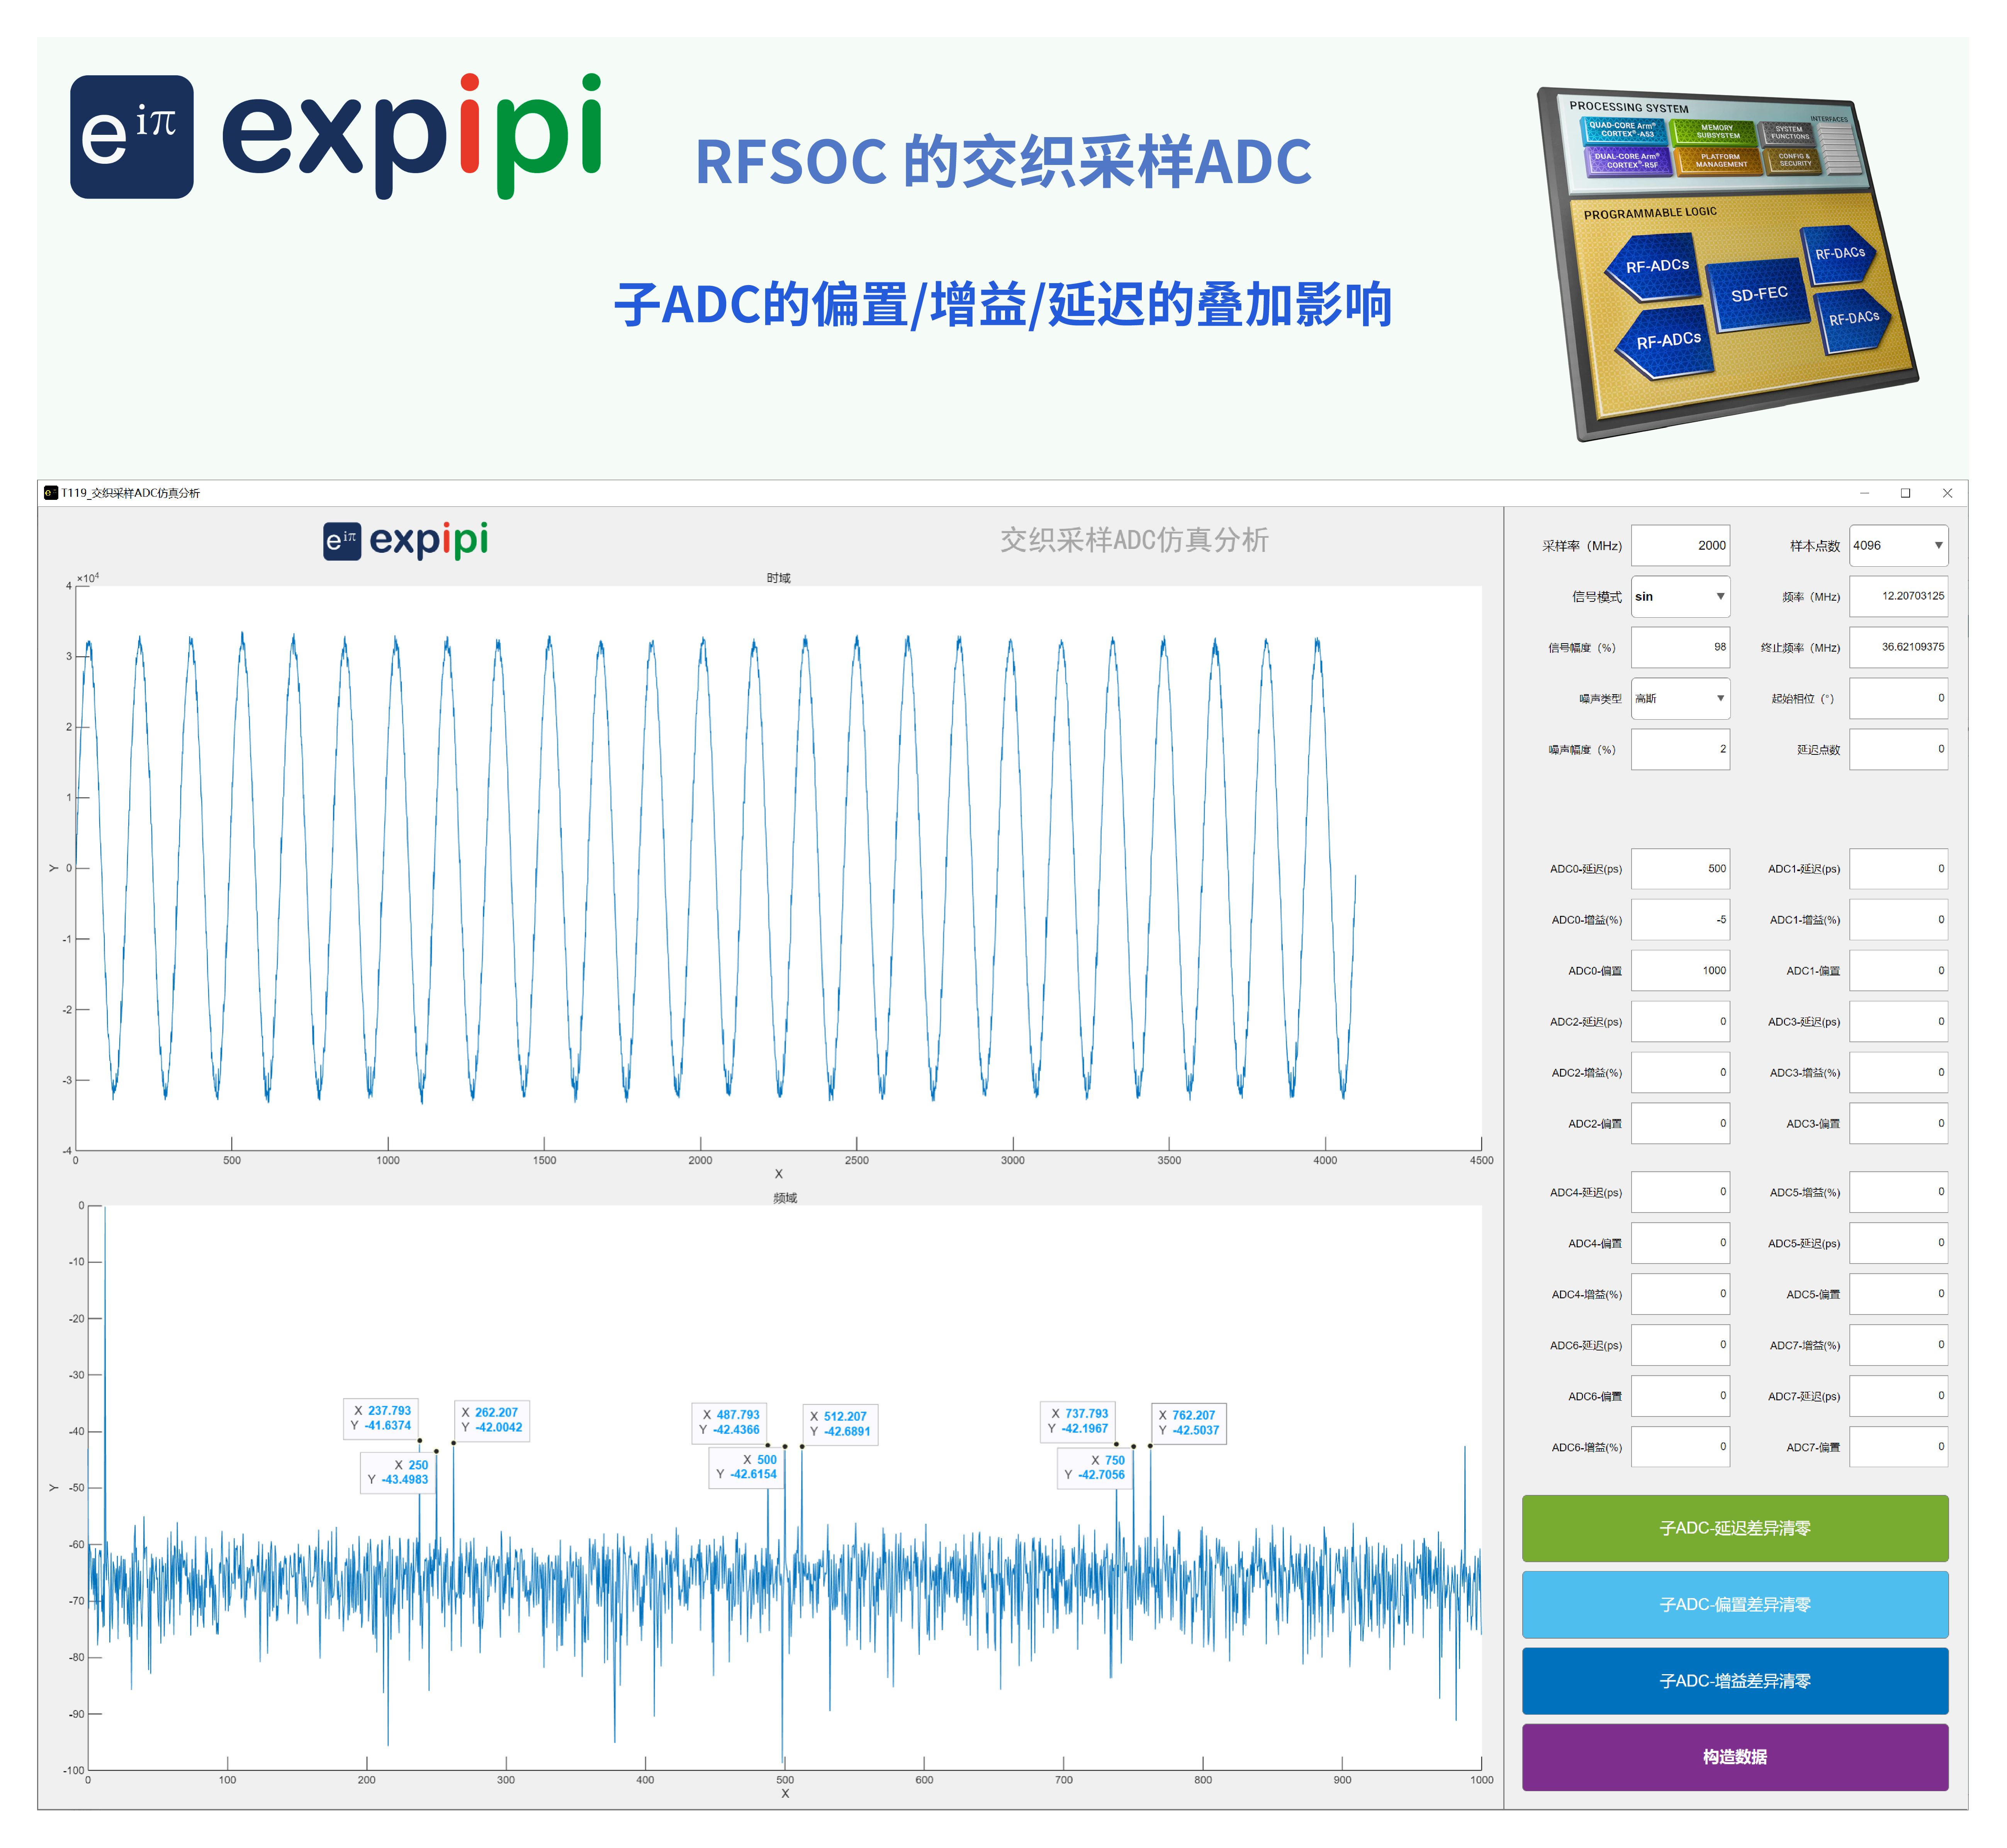Screen dimensions: 2007x1848
Task: Click the ADC1-延迟(ps) input field
Action: click(x=1898, y=869)
